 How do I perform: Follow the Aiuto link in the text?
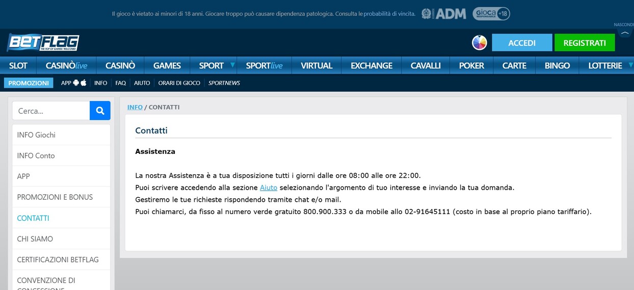click(269, 188)
